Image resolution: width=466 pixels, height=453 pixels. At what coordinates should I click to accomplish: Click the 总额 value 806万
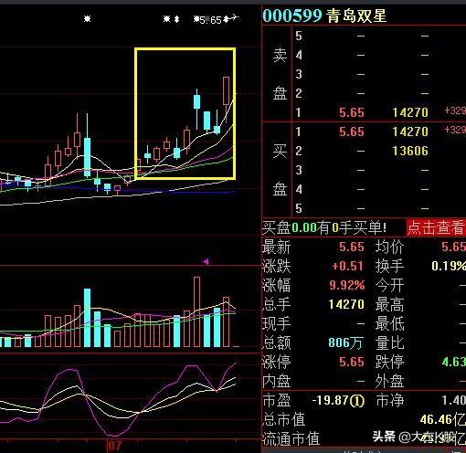pyautogui.click(x=346, y=342)
